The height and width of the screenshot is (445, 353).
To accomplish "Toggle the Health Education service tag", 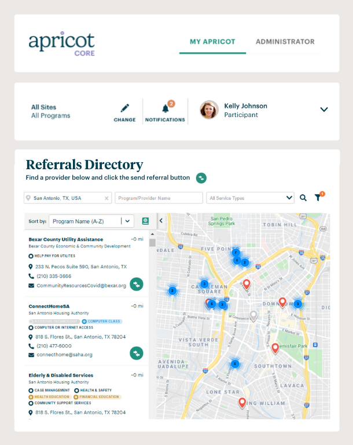I will pyautogui.click(x=50, y=397).
